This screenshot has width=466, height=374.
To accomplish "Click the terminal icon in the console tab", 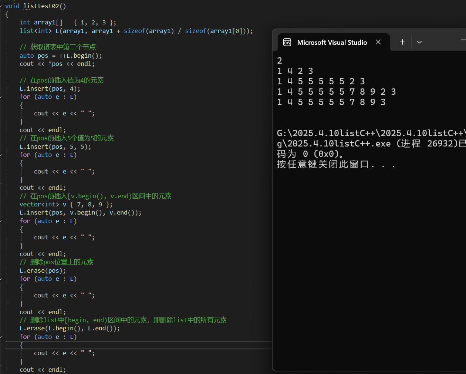I will [x=287, y=43].
